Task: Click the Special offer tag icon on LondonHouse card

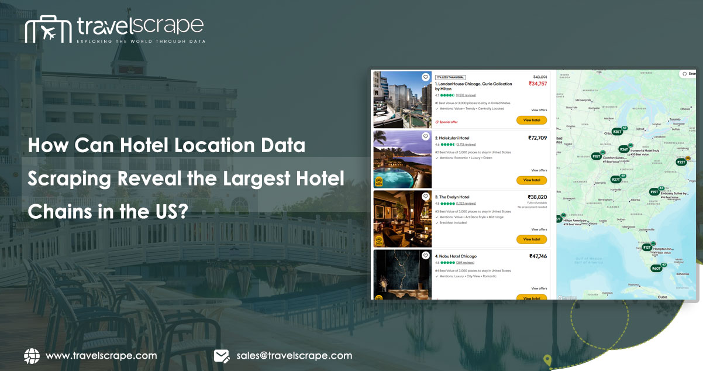Action: coord(436,122)
